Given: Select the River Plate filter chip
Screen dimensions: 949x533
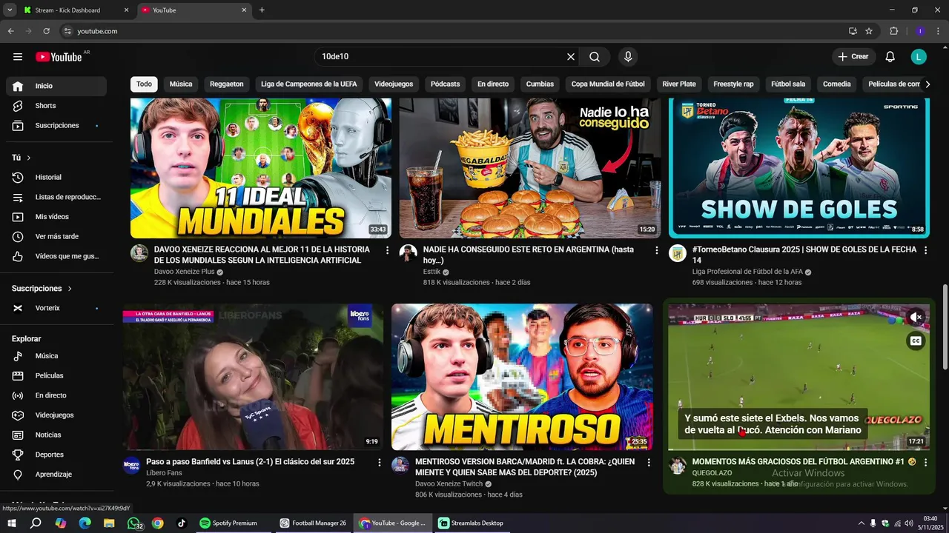Looking at the screenshot, I should tap(679, 84).
